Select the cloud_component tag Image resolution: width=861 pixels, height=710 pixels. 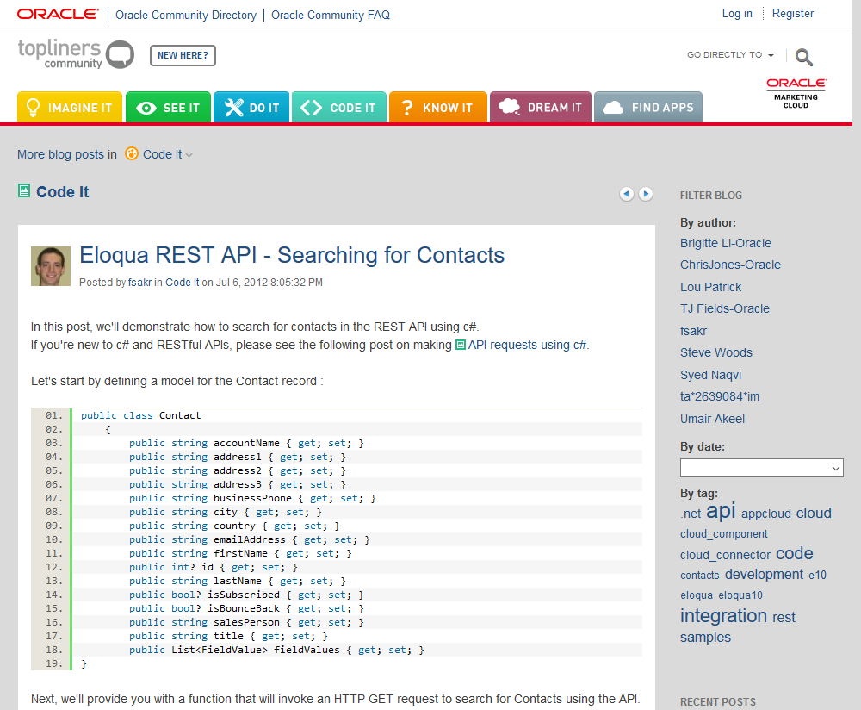[x=724, y=534]
